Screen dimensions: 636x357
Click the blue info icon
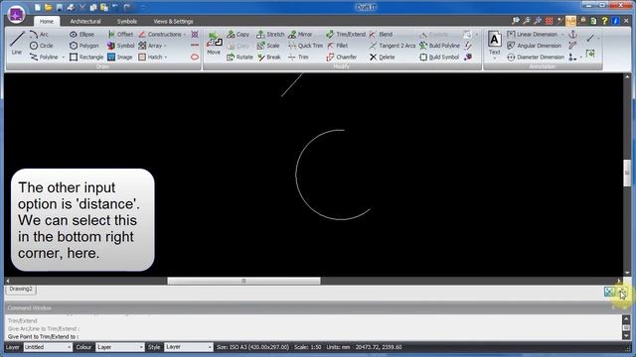point(616,20)
